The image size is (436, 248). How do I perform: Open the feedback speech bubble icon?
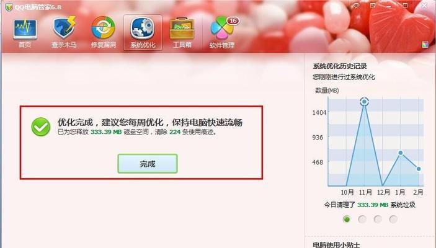356,6
